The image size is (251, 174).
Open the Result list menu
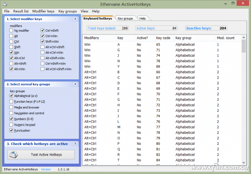click(x=20, y=11)
